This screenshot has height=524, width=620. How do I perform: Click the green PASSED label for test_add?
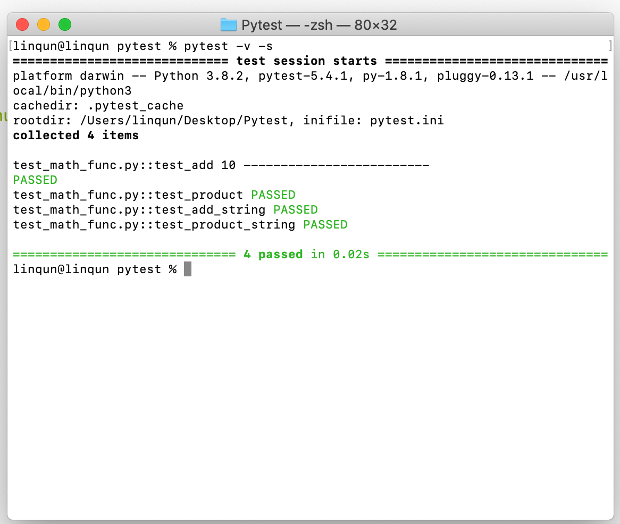tap(35, 180)
